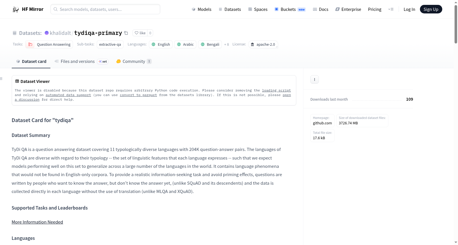458x245 pixels.
Task: Click the Dataset Card for "tydiqa" heading
Action: (43, 120)
